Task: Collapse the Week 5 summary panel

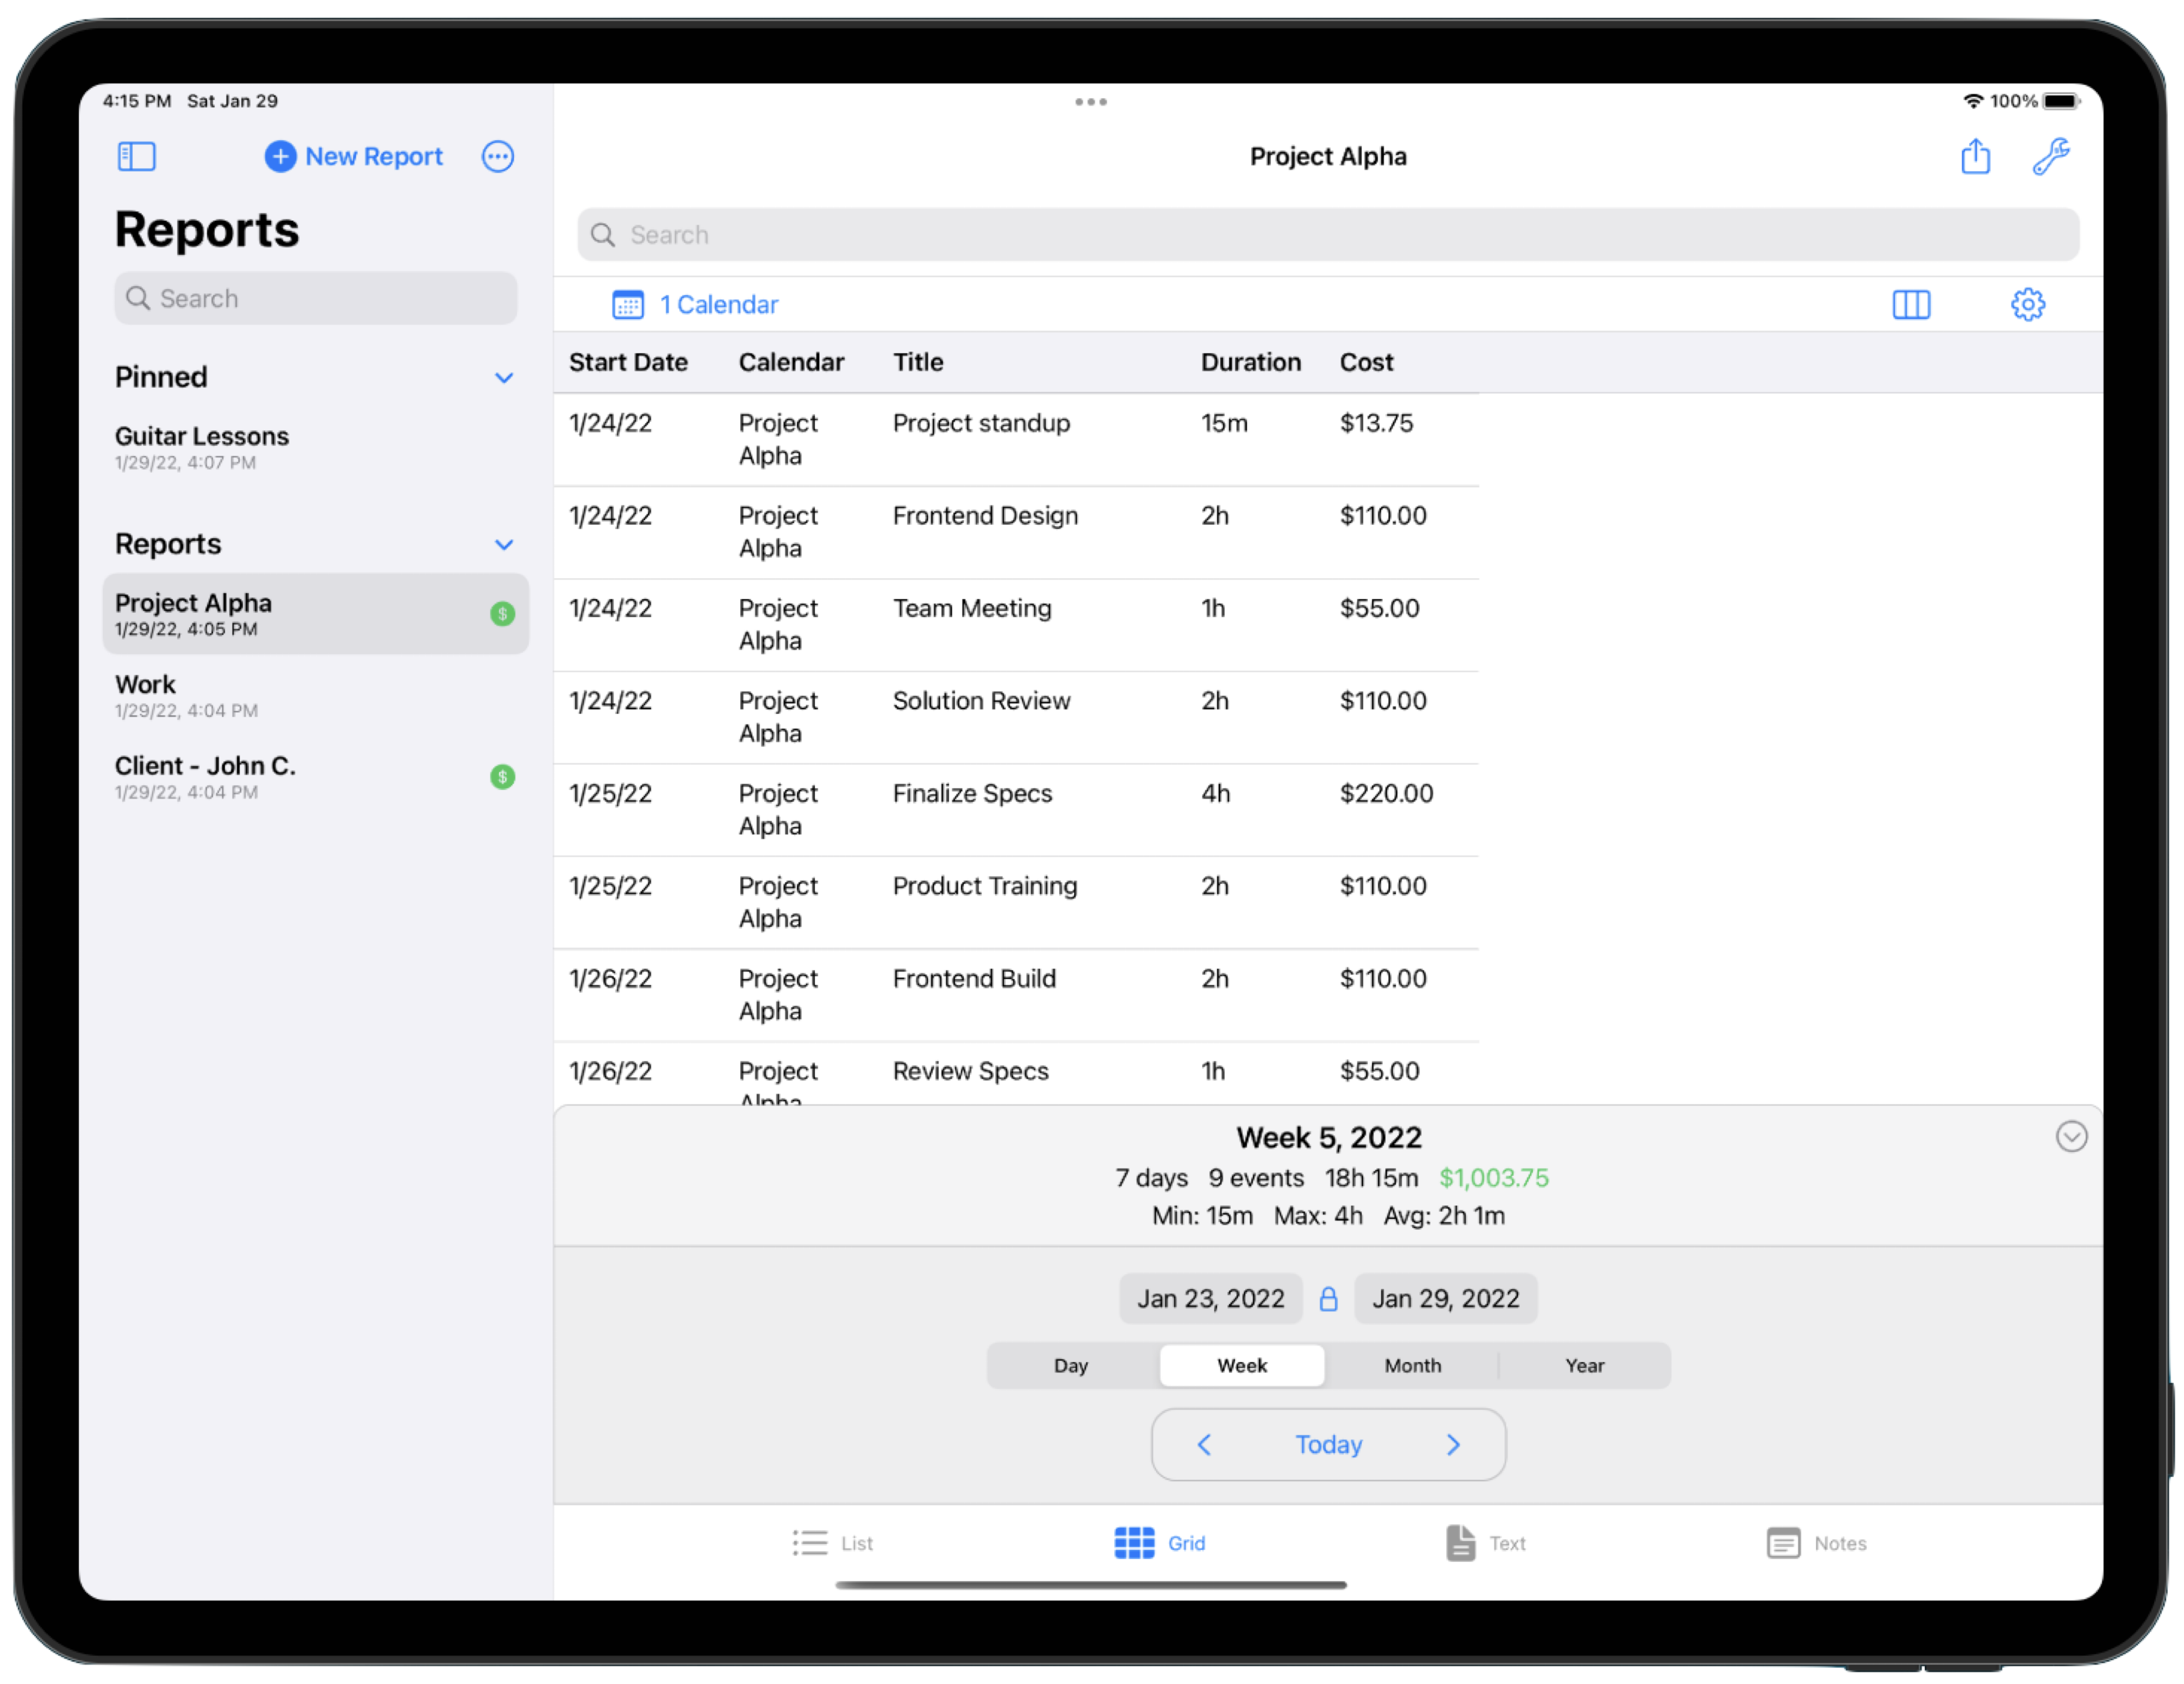Action: click(2071, 1136)
